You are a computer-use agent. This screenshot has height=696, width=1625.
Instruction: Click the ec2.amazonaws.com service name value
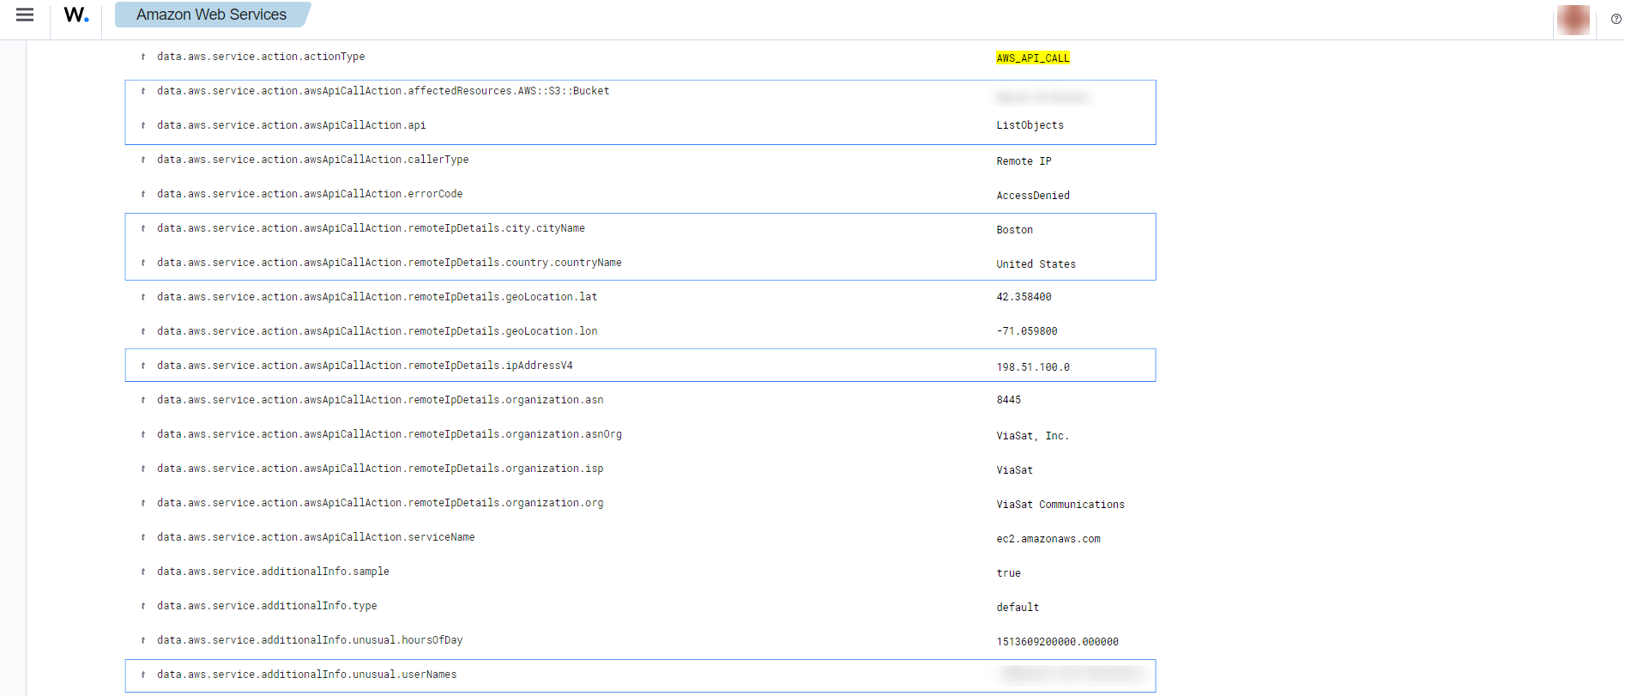click(x=1048, y=539)
